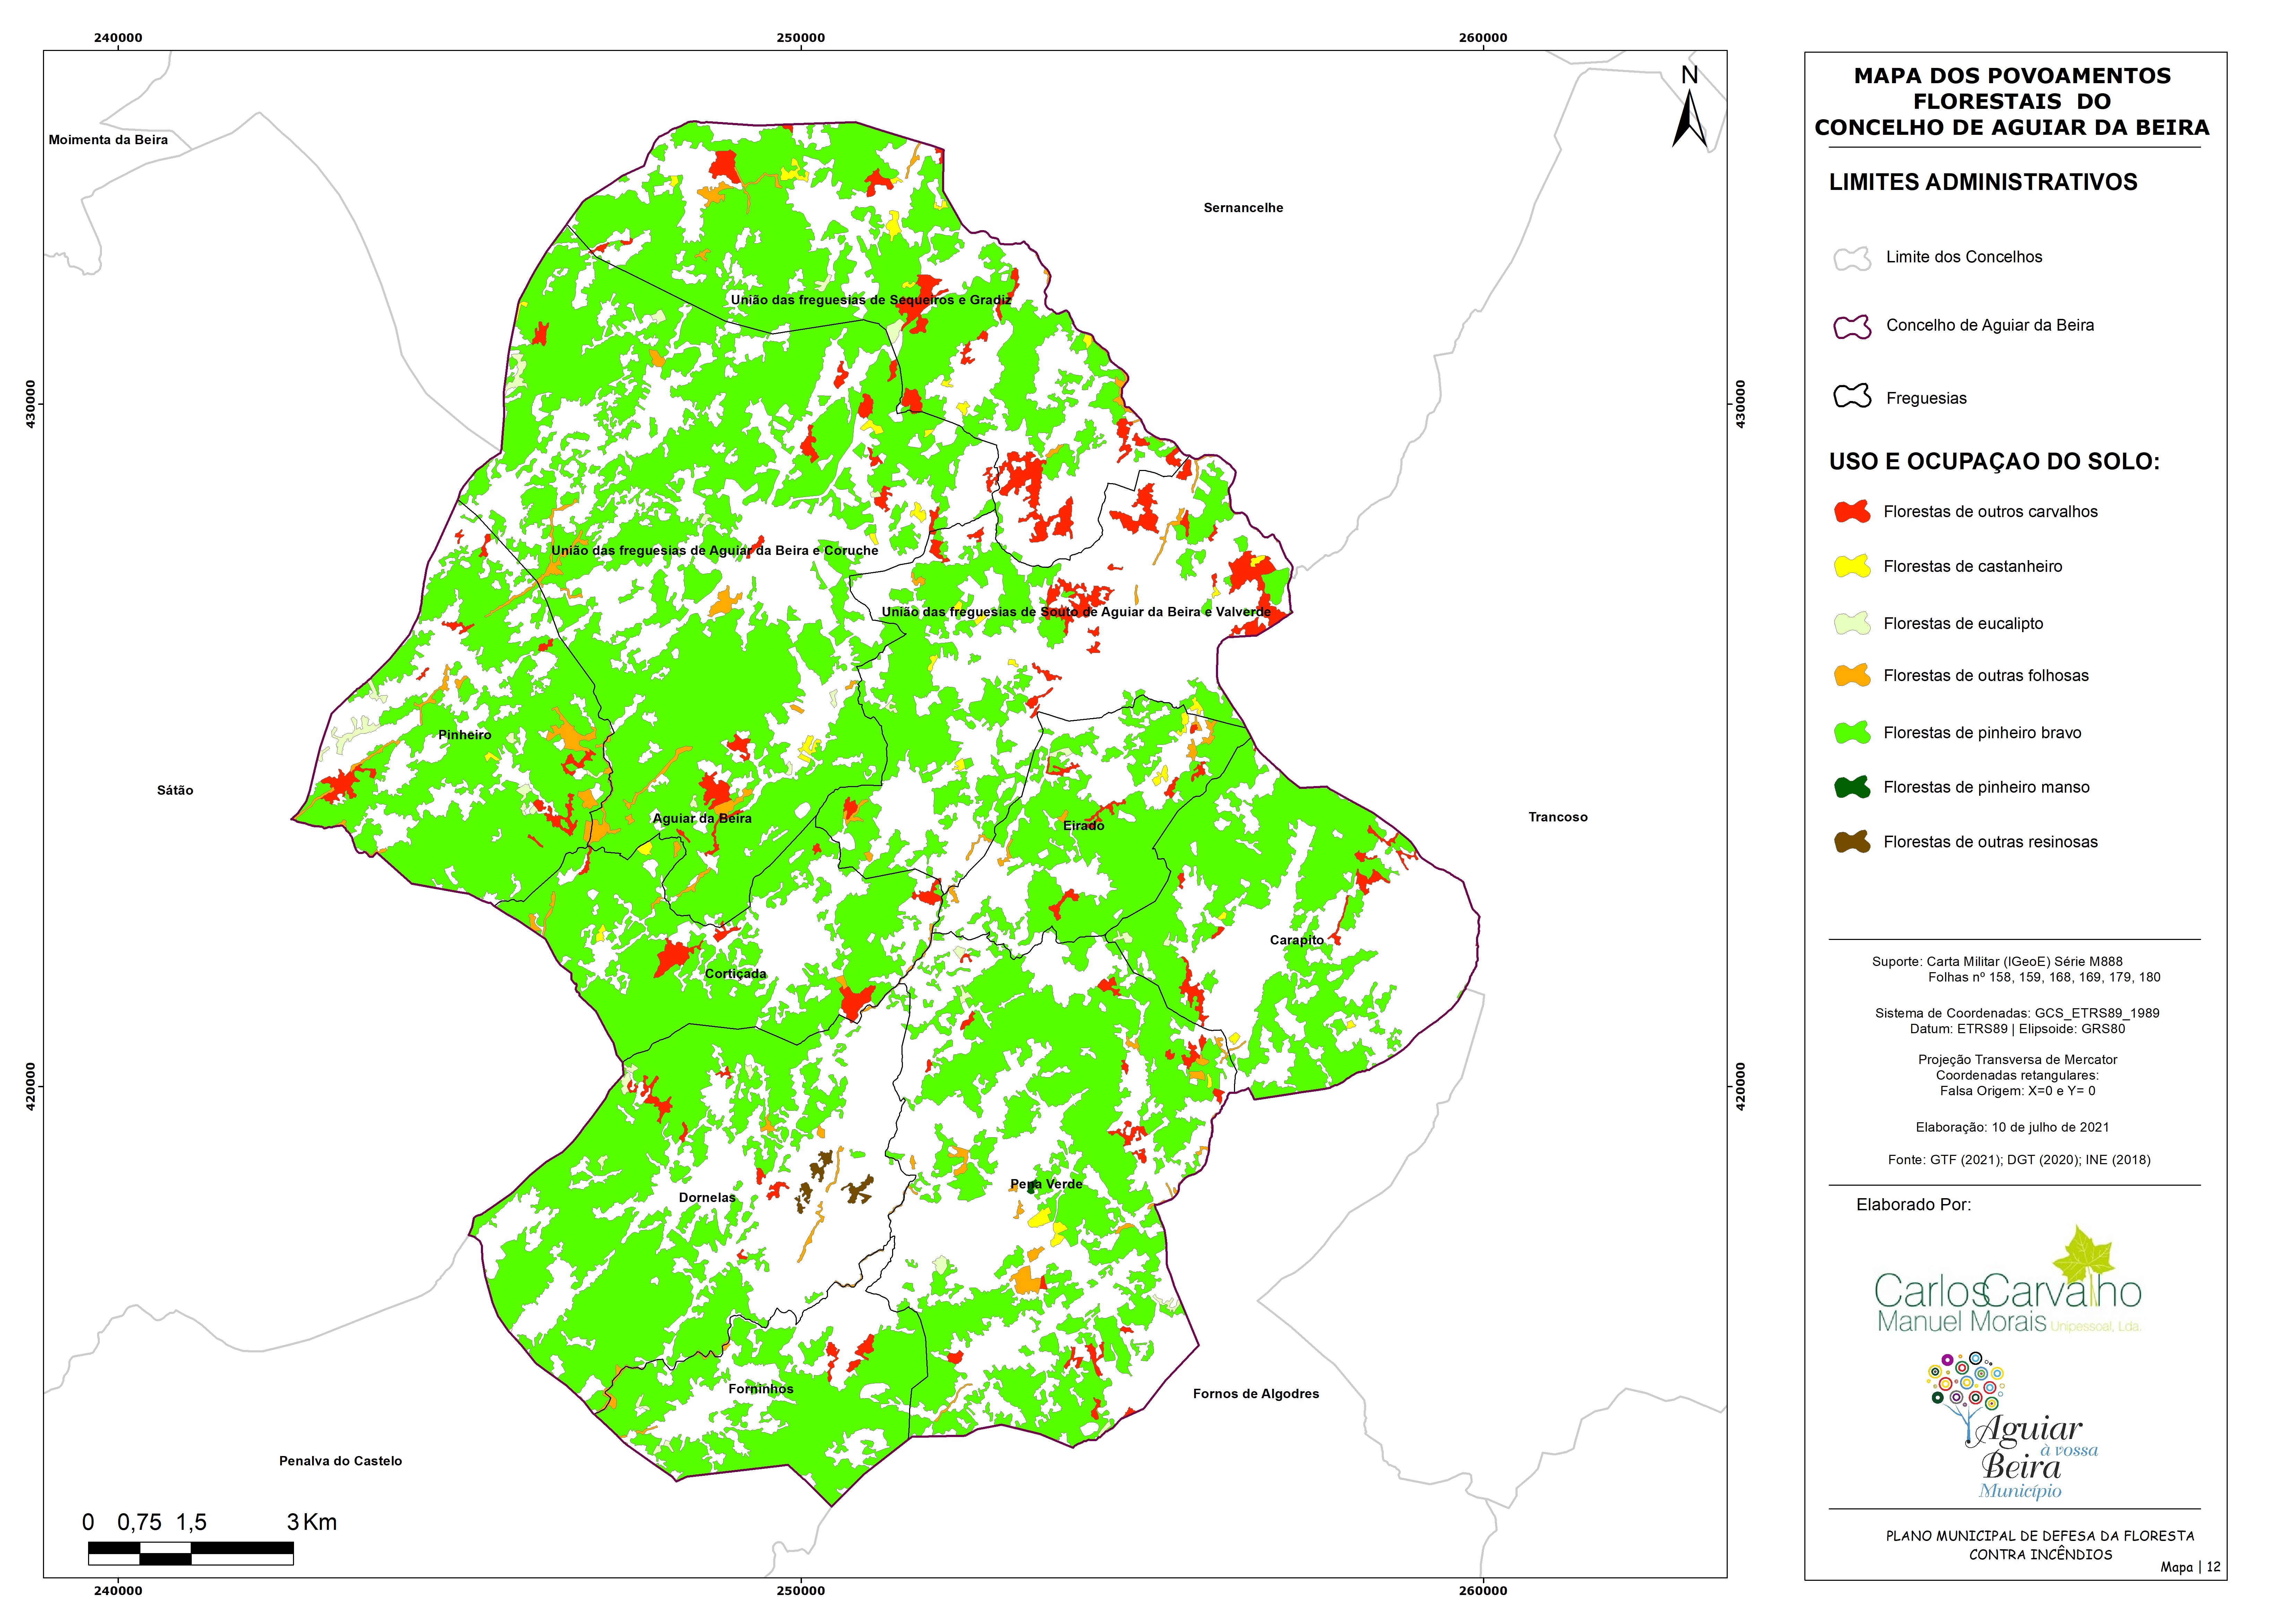
Task: Click the 'União das freguesias de Sequeiros e Gradiz' label
Action: pos(871,300)
